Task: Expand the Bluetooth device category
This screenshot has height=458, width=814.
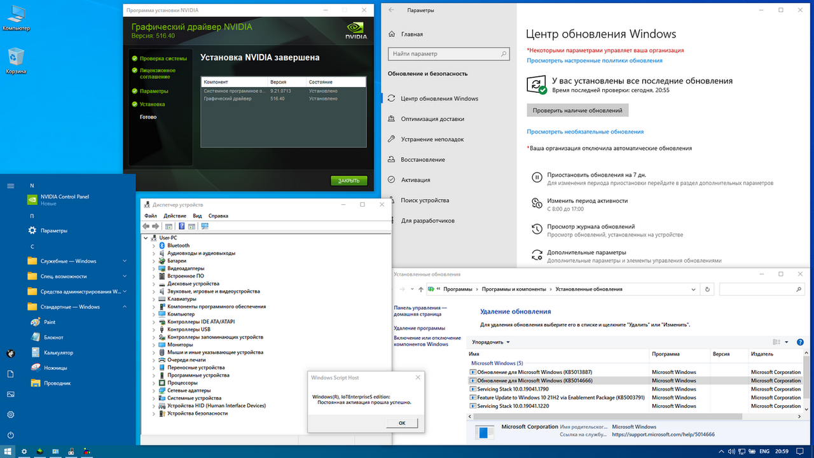Action: (x=154, y=246)
